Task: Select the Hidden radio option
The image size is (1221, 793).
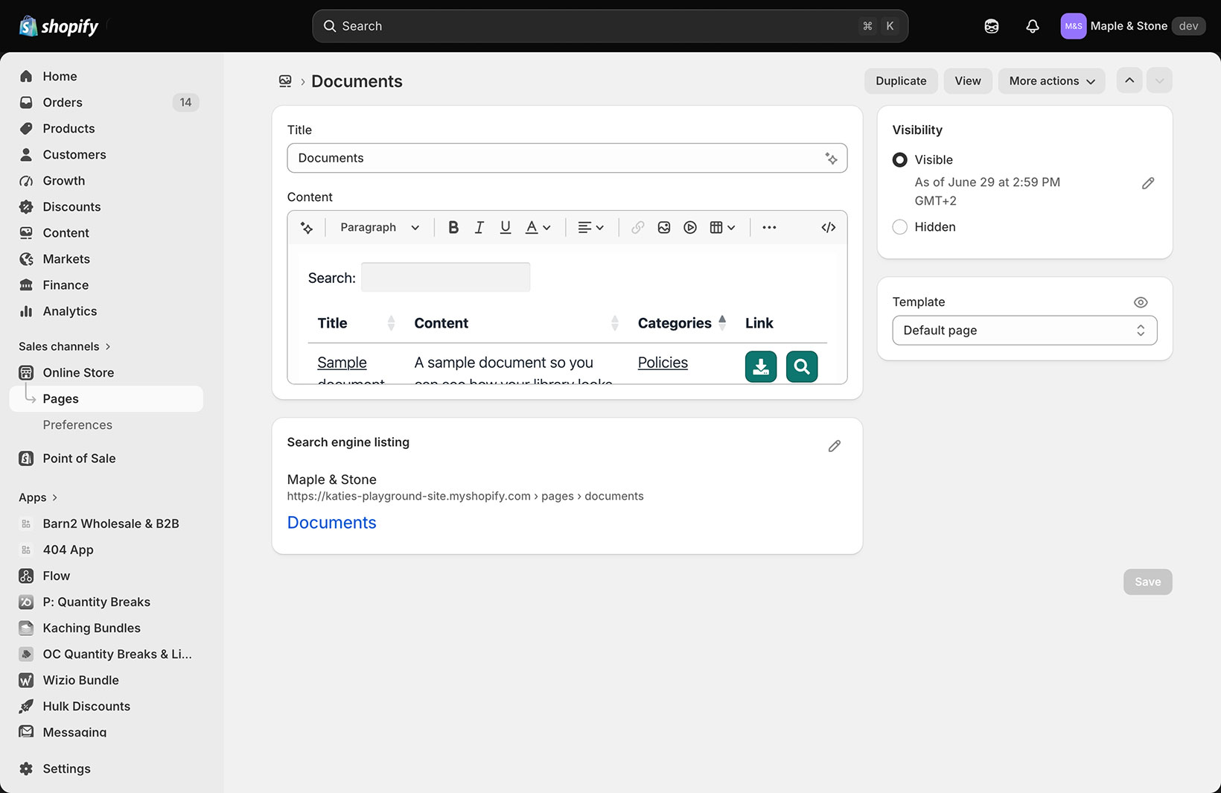Action: pyautogui.click(x=900, y=227)
